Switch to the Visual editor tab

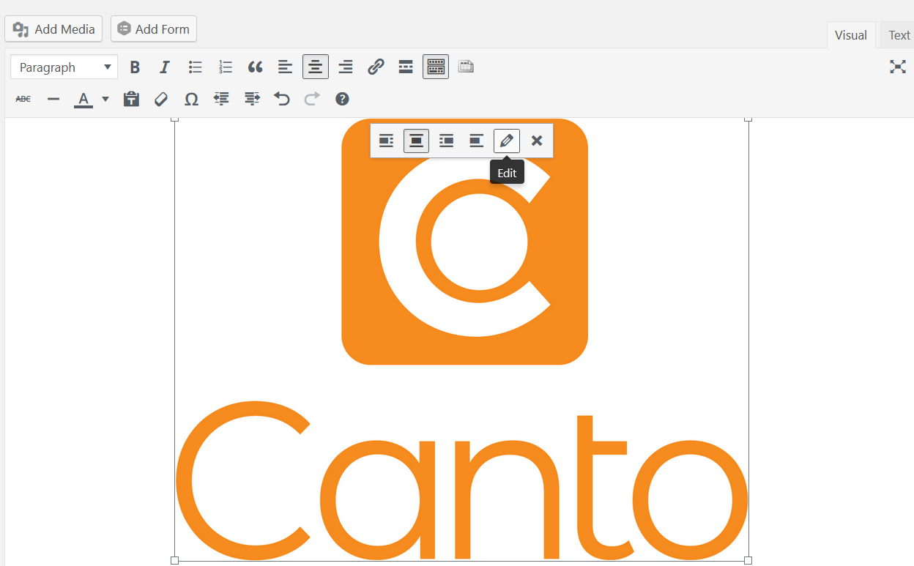click(x=850, y=35)
